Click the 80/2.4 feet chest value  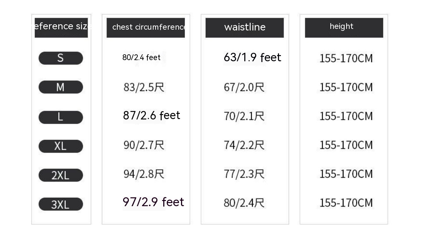coord(141,57)
